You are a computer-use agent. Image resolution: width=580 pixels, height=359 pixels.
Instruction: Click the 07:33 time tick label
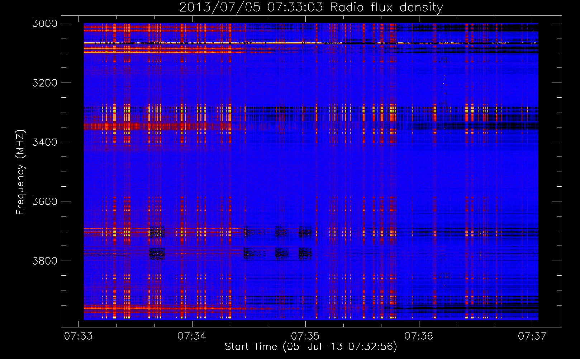tap(78, 336)
